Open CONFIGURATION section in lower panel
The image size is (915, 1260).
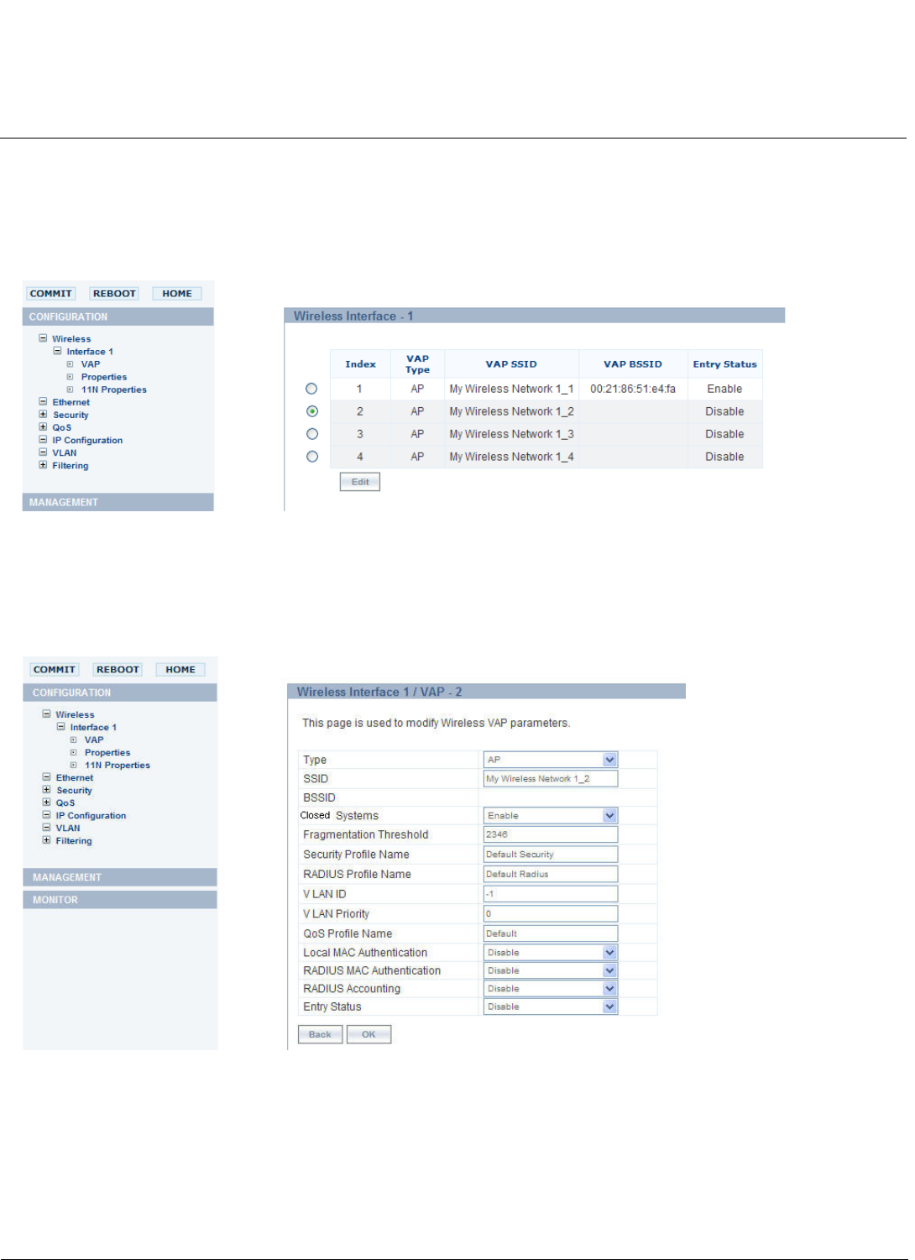coord(120,693)
